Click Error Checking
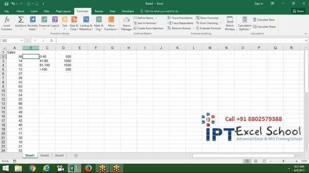Viewport: 309px width, 173px height. pos(207,23)
